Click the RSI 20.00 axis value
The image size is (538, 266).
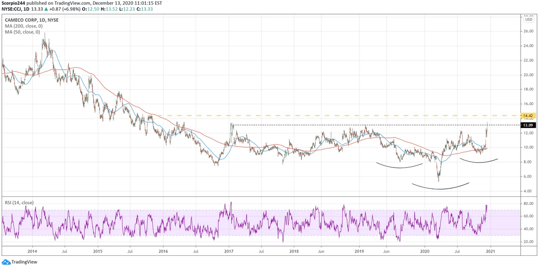529,242
